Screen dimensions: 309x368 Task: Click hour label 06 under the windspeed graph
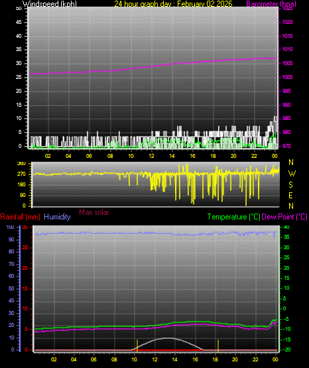(x=89, y=156)
